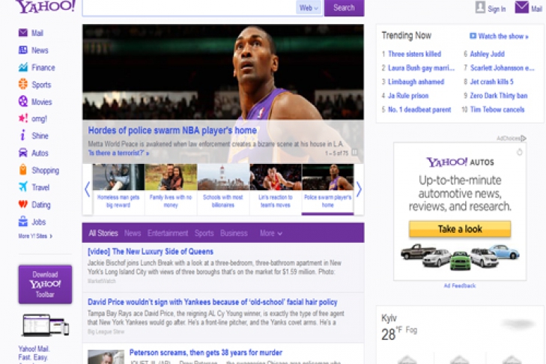Expand More Y! Sites list
546x364 pixels.
[x=37, y=236]
